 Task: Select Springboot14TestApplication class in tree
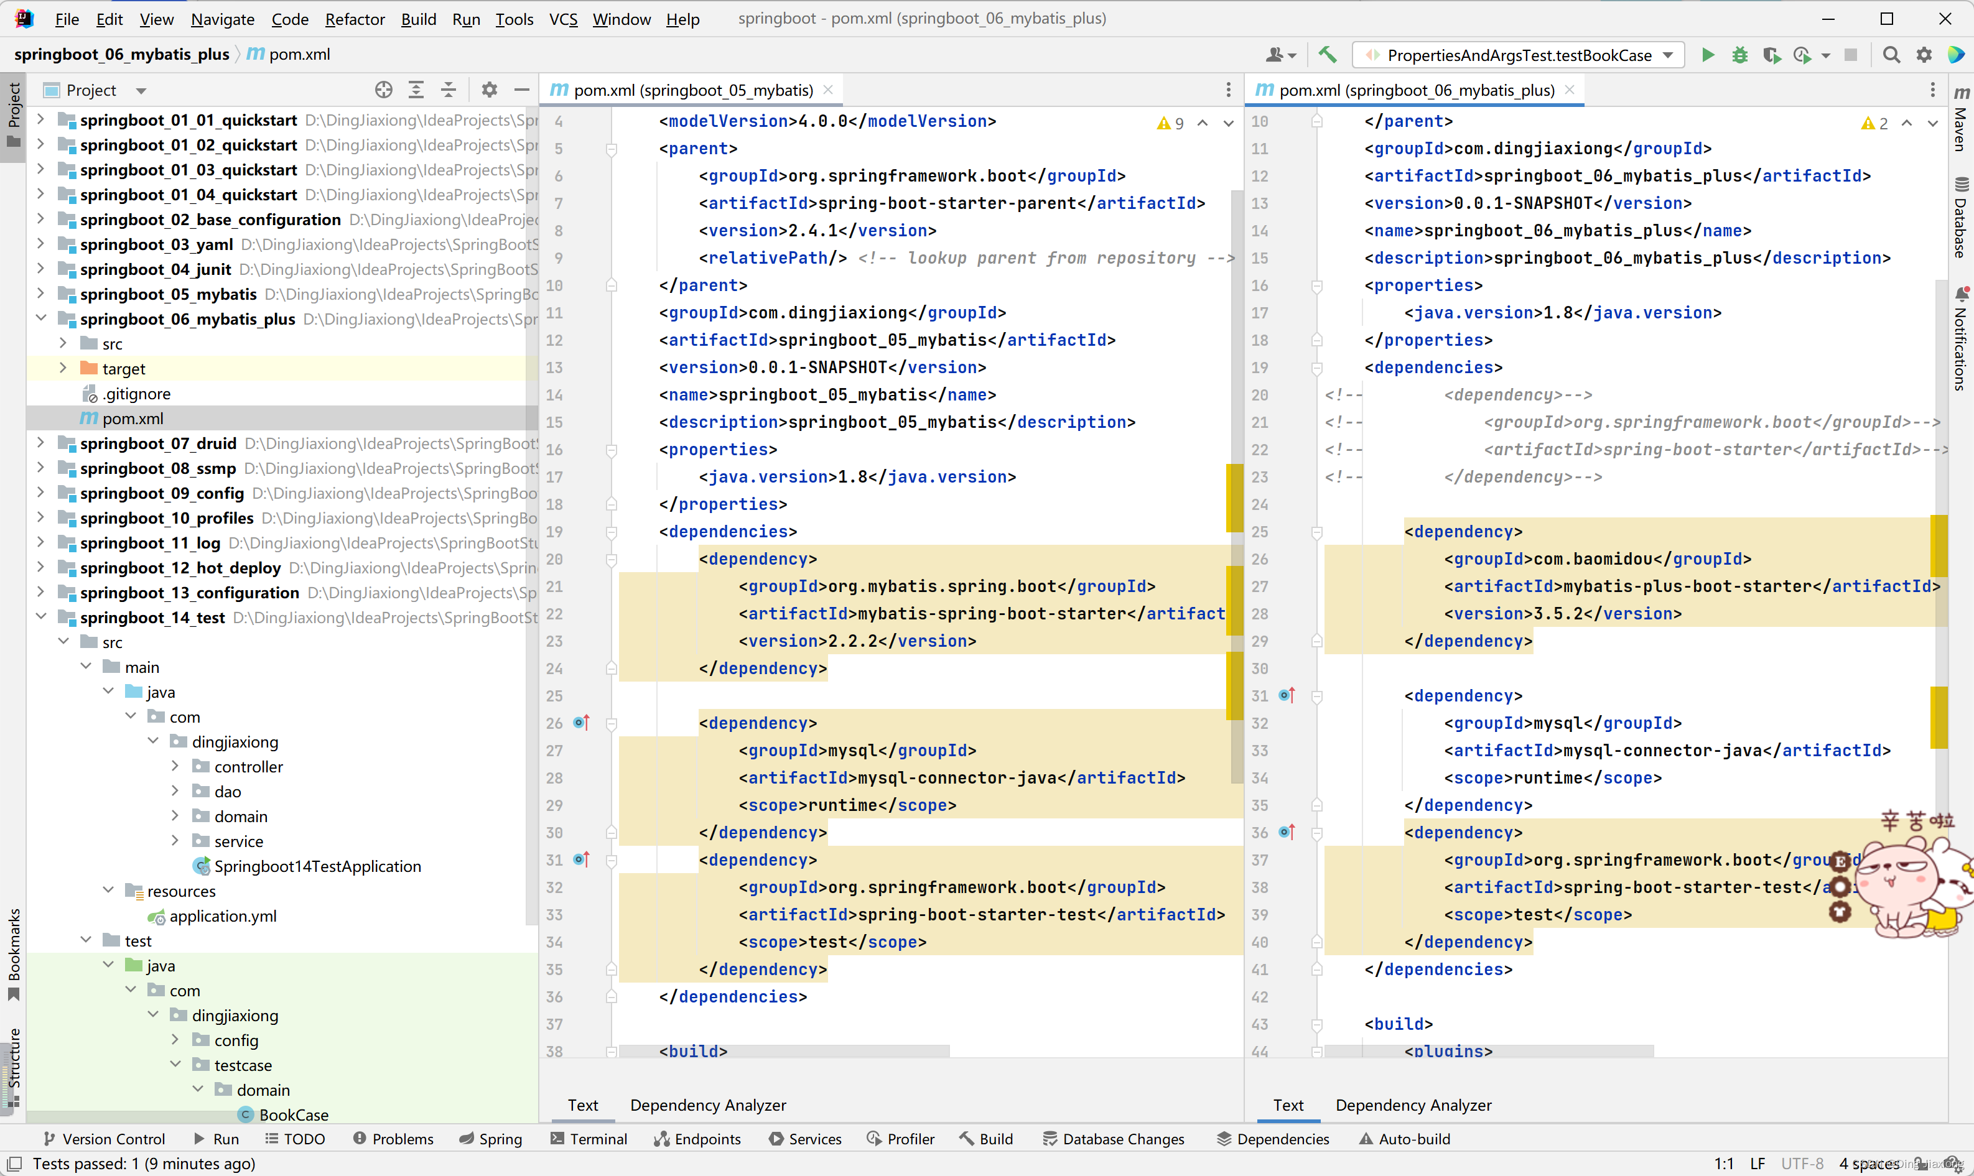click(307, 866)
